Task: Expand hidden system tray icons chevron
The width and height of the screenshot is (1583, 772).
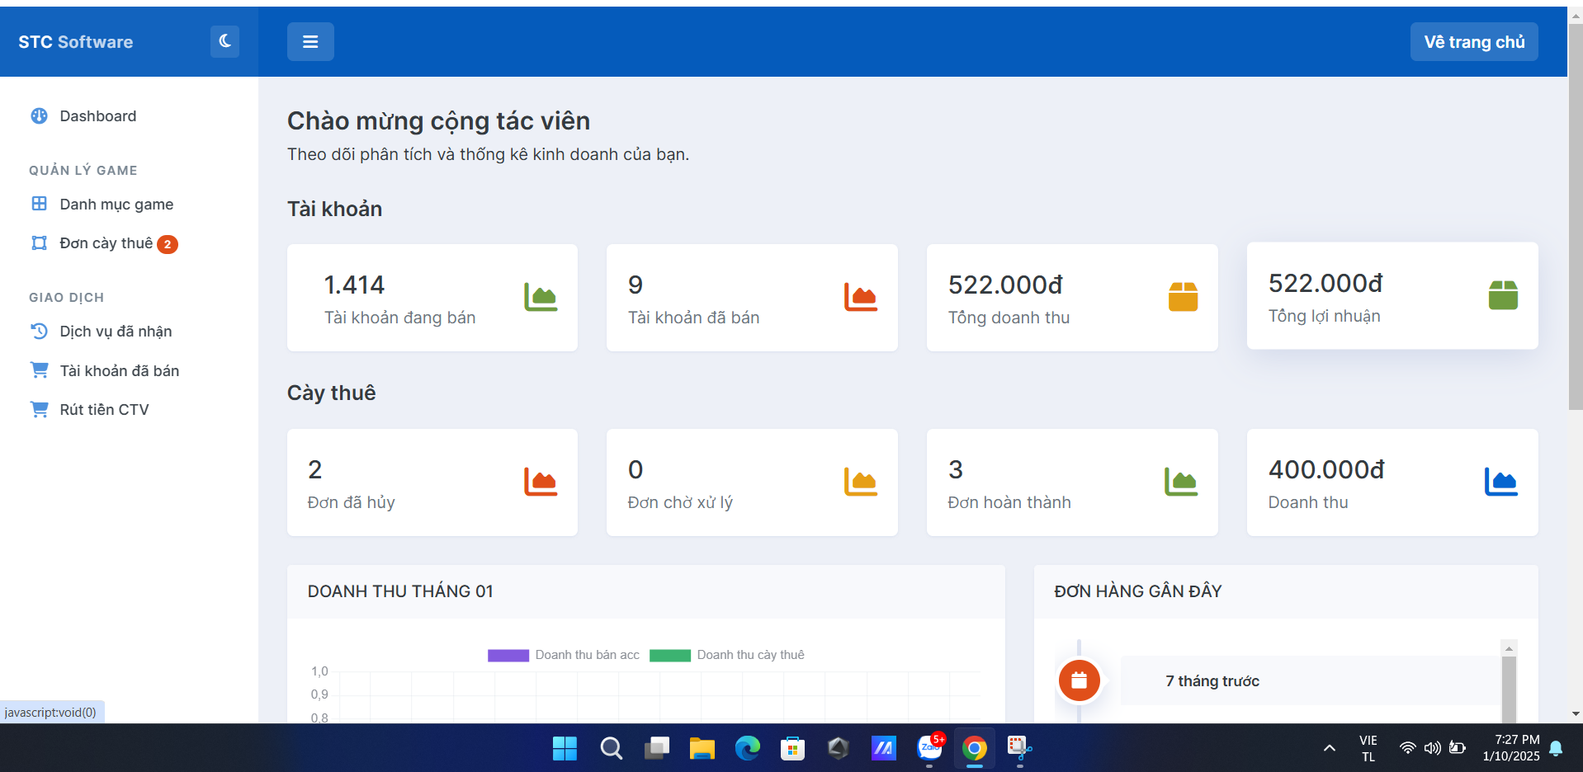Action: point(1329,748)
